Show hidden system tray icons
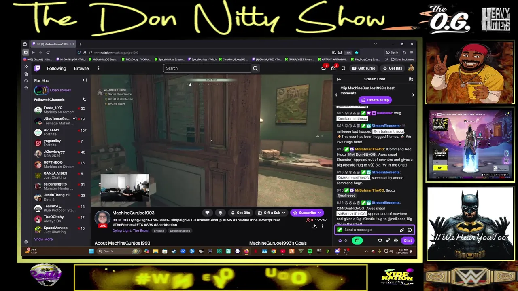Screen dimensions: 518x291 coord(366,251)
